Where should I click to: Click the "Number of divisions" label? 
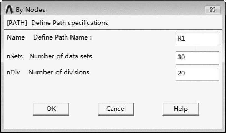click(59, 72)
